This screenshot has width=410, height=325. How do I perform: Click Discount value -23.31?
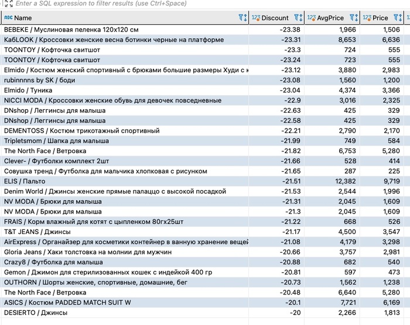coord(291,40)
